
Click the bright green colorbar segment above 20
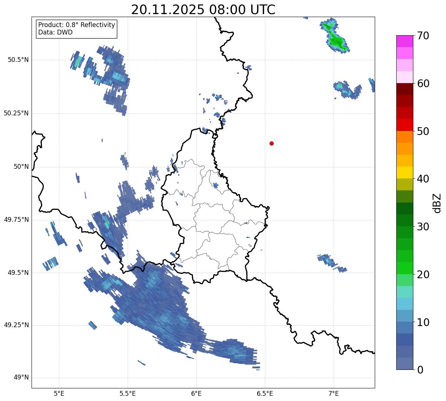(404, 268)
